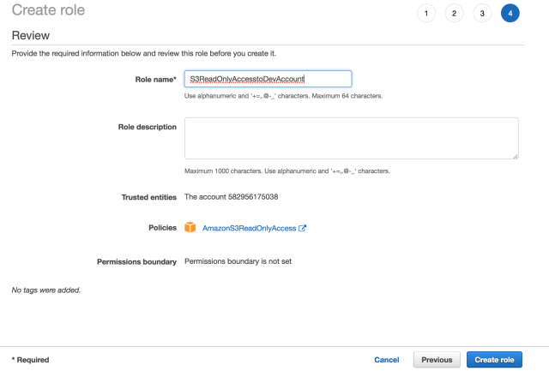Click the trusted account number 582956175038

[254, 197]
